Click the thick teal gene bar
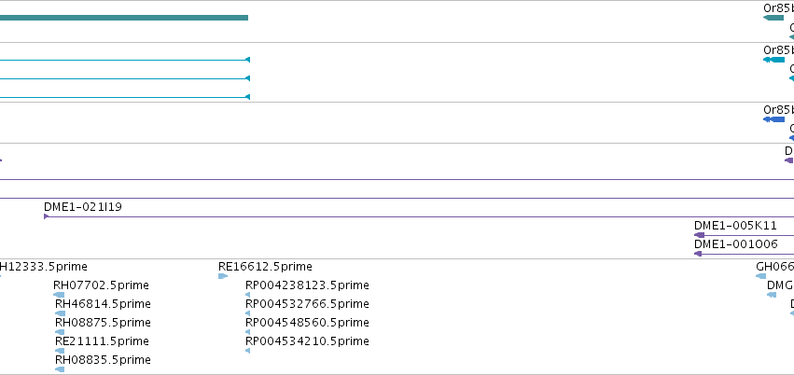 point(124,18)
